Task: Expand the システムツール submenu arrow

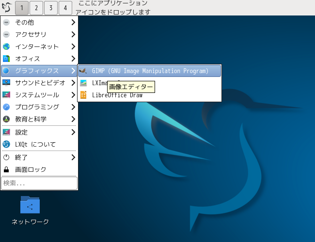Action: click(73, 95)
